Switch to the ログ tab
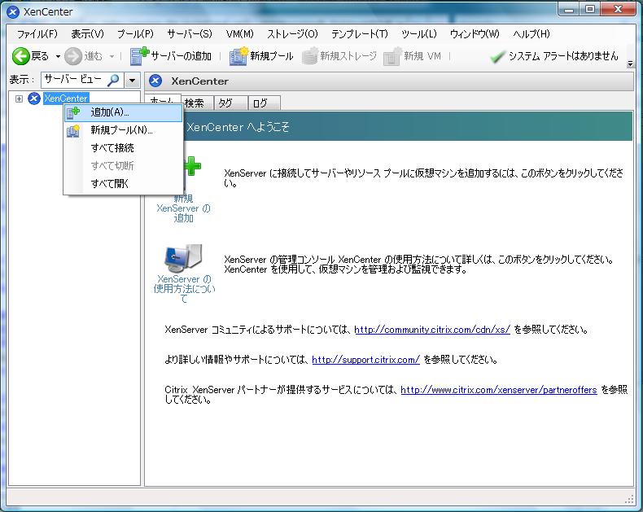Viewport: 643px width, 512px height. click(265, 103)
